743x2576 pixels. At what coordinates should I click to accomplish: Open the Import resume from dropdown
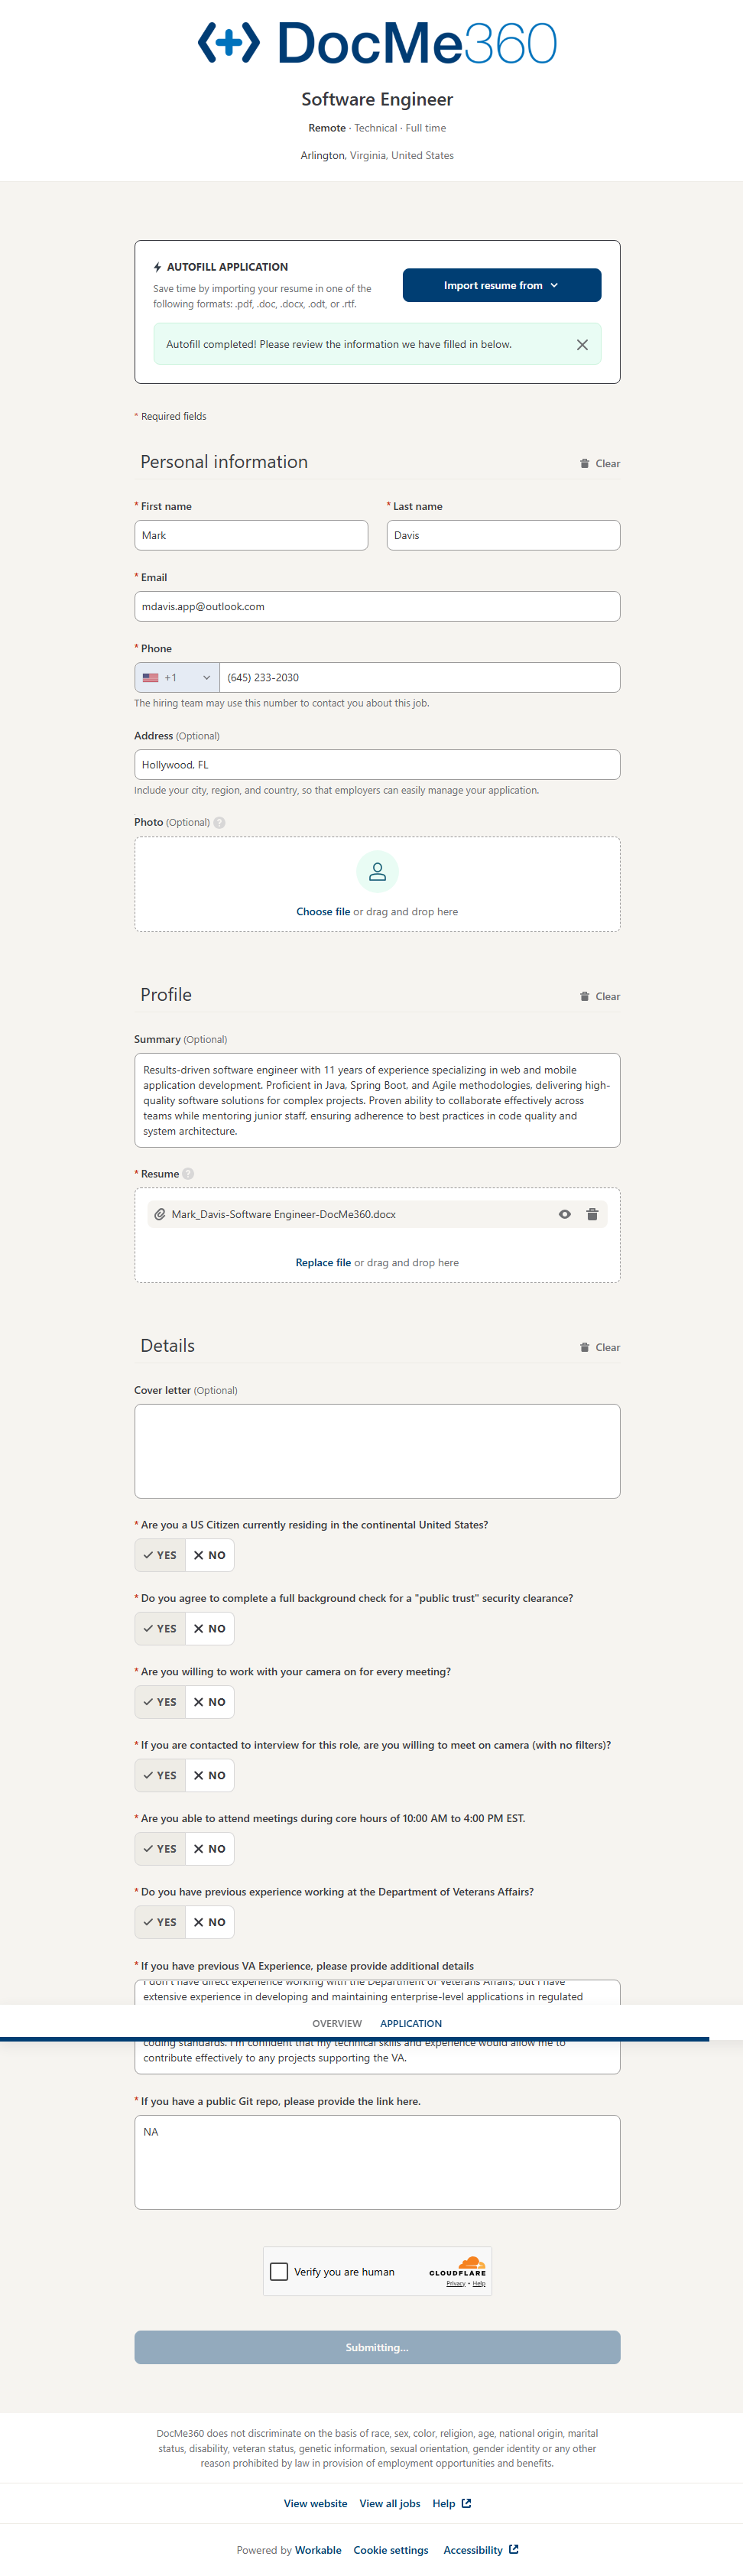click(x=501, y=286)
